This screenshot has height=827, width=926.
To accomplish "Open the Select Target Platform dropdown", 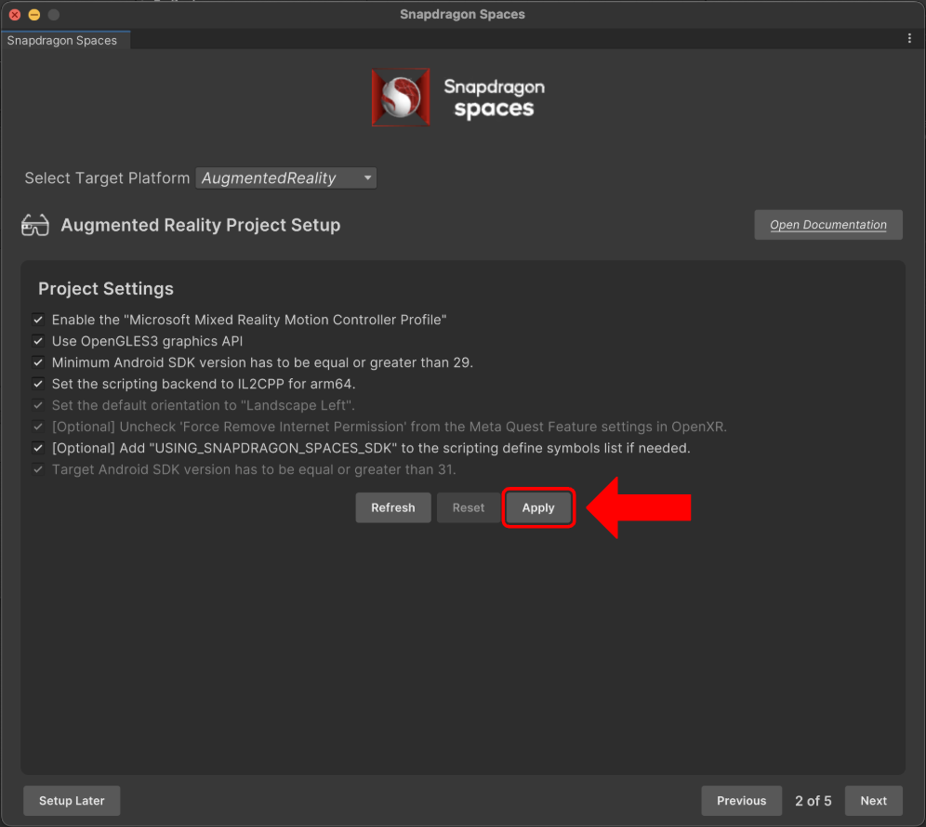I will [285, 177].
